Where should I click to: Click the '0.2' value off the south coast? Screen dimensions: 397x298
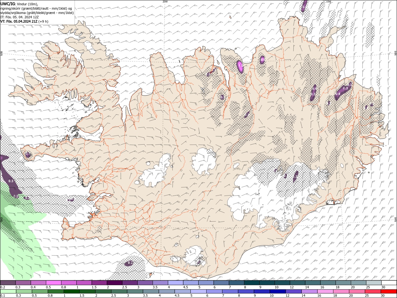pyautogui.click(x=131, y=263)
